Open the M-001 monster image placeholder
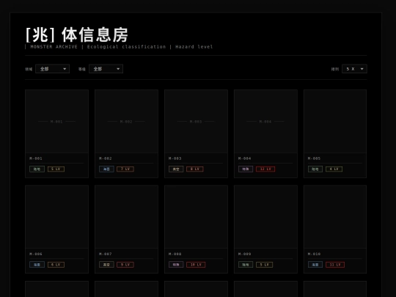This screenshot has width=396, height=297. click(56, 121)
